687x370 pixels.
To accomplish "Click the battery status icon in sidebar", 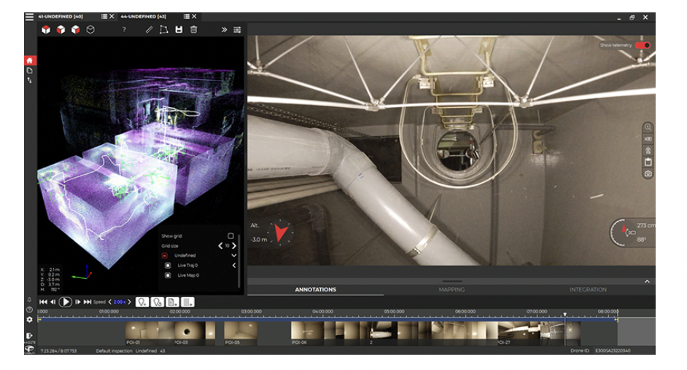I will pyautogui.click(x=29, y=336).
